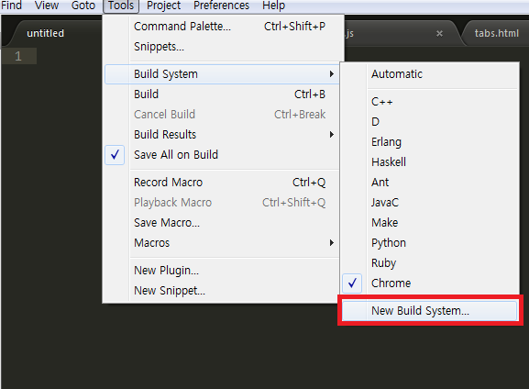The height and width of the screenshot is (389, 529).
Task: Close the .js file tab
Action: (x=439, y=33)
